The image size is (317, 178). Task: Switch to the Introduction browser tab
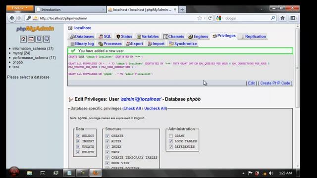pos(70,9)
